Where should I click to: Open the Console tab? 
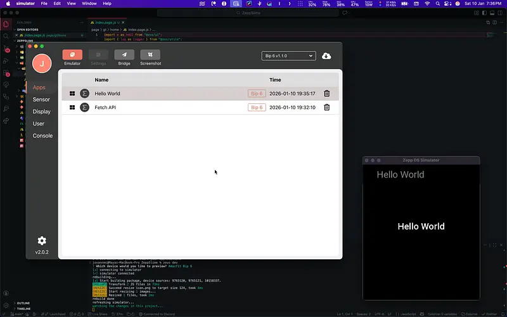tap(42, 136)
